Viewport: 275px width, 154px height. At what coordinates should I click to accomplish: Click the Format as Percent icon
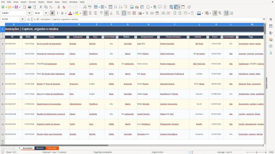pos(147,13)
